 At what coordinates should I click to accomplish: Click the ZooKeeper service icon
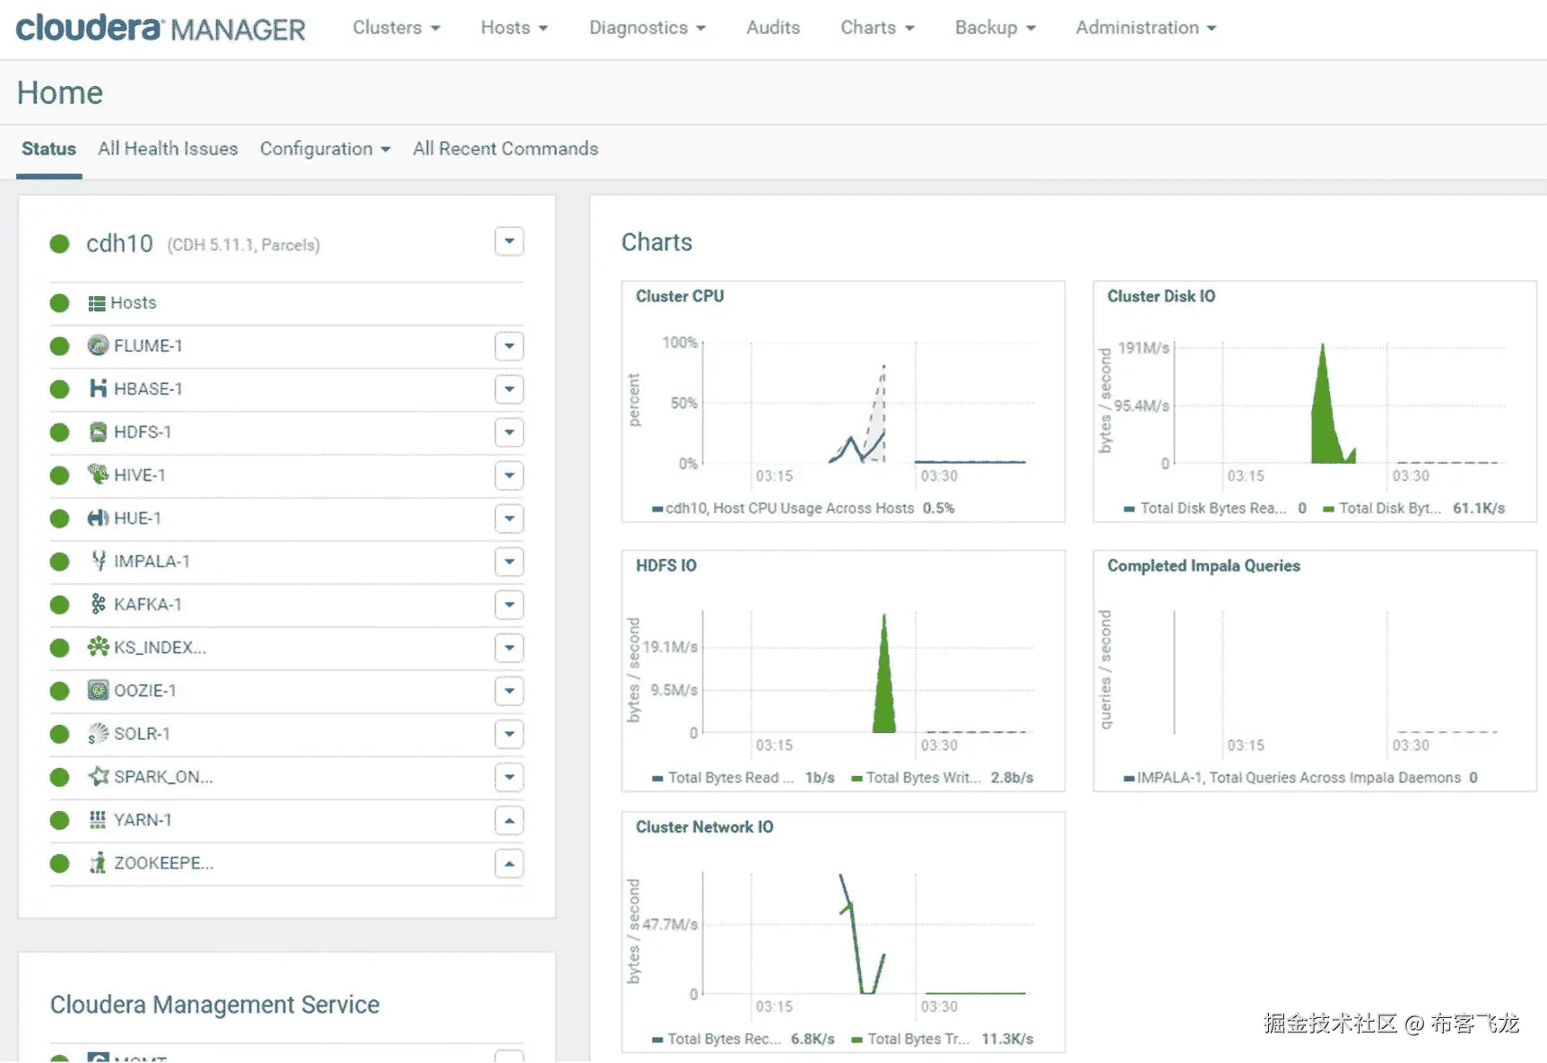pos(98,863)
